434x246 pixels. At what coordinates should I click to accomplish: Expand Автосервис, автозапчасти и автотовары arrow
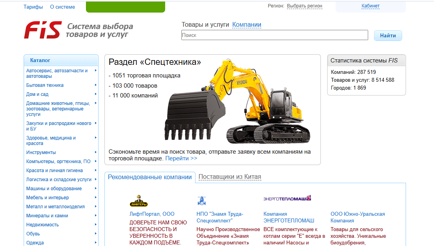(95, 71)
